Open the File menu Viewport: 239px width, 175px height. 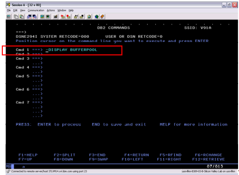point(9,10)
